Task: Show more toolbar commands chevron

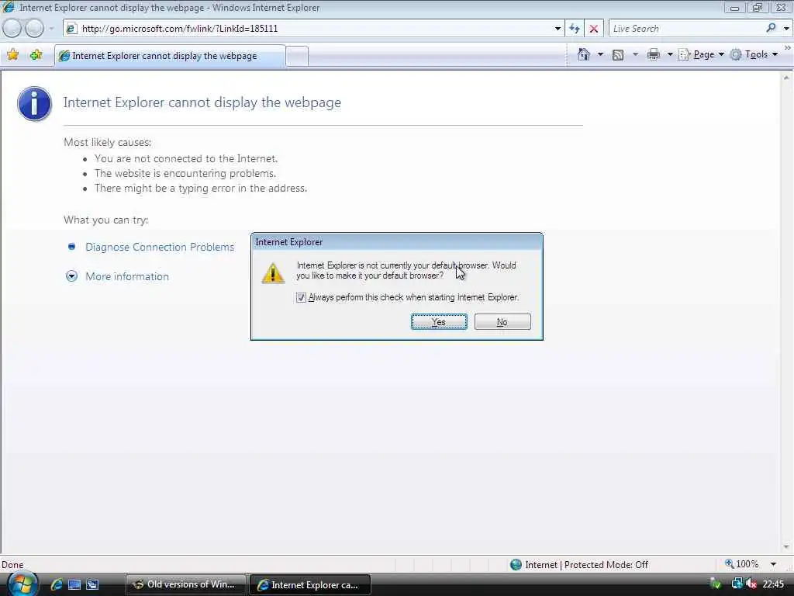Action: (788, 47)
